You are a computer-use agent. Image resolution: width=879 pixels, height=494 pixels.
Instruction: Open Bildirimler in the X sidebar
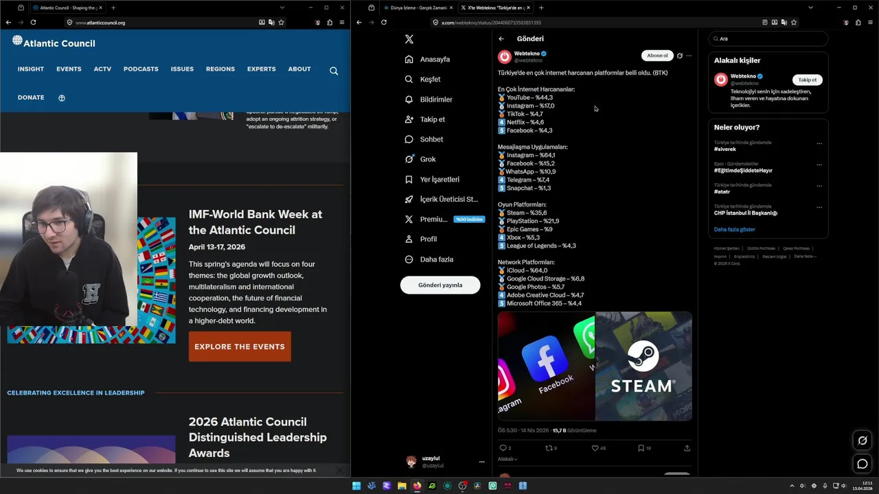(429, 99)
